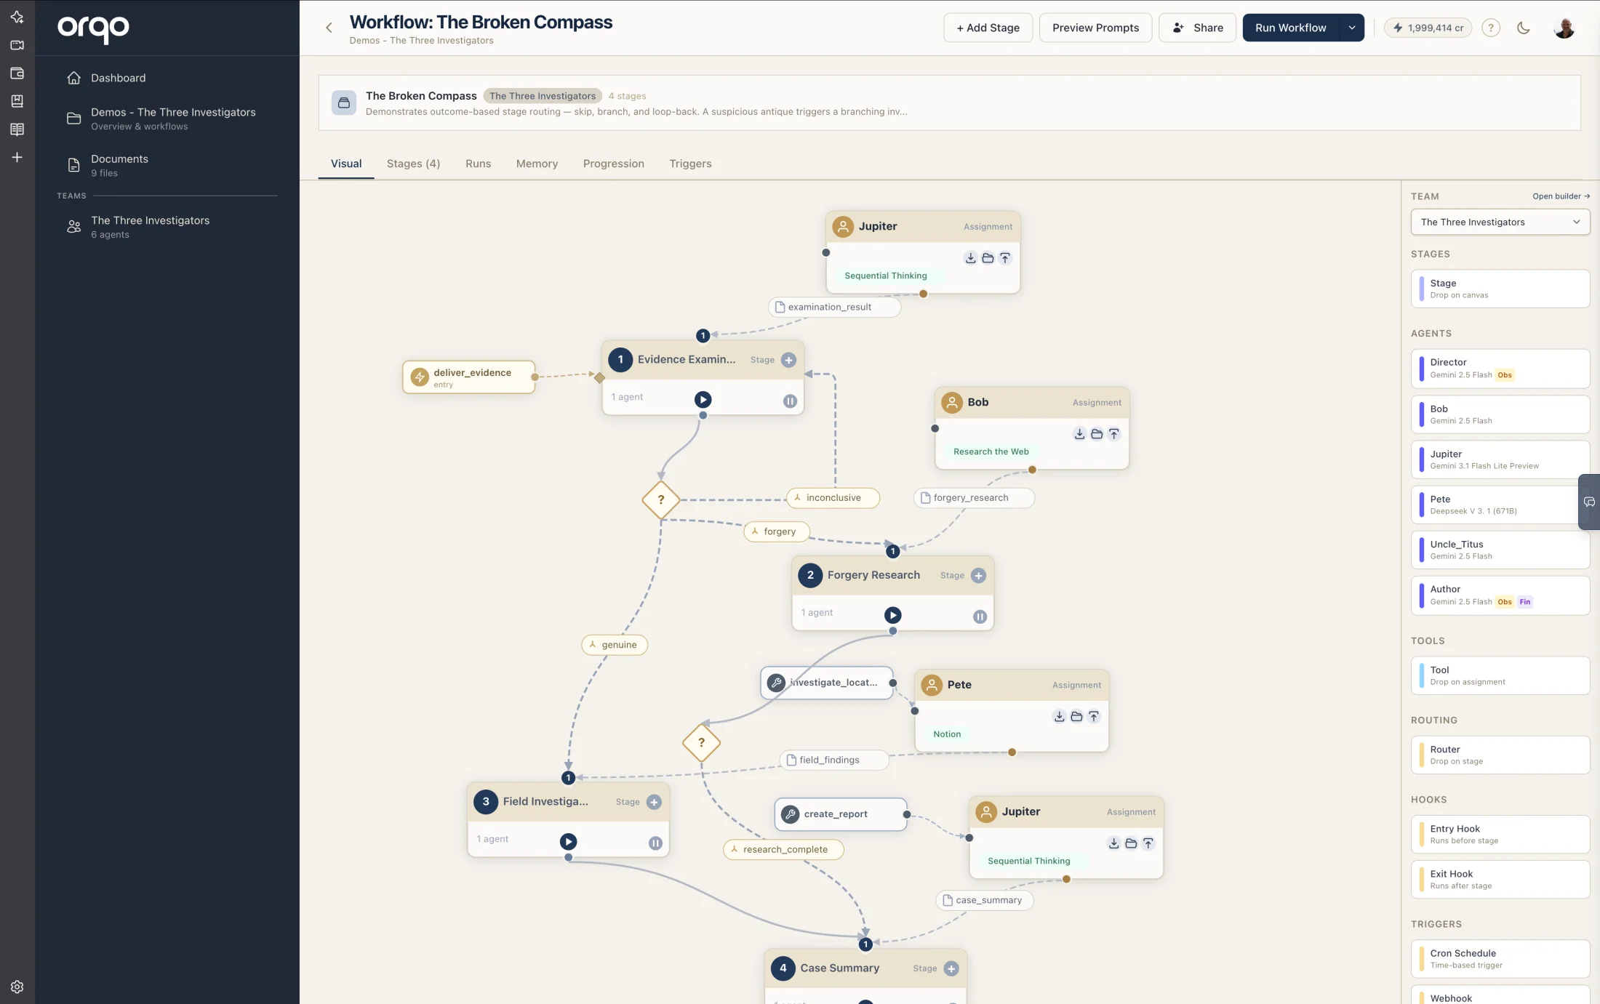The height and width of the screenshot is (1004, 1600).
Task: Click the top Jupiter assignment folder icon
Action: [988, 258]
